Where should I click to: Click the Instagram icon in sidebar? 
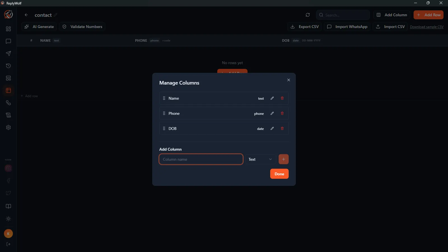coord(8,168)
